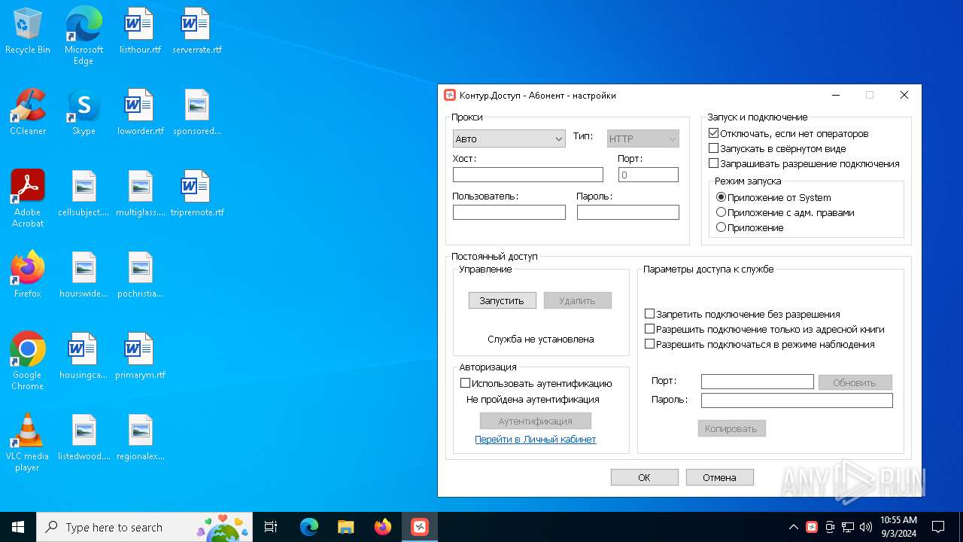Image resolution: width=963 pixels, height=542 pixels.
Task: Open CCleaner desktop shortcut
Action: click(x=28, y=113)
